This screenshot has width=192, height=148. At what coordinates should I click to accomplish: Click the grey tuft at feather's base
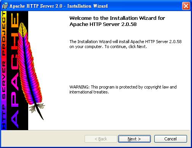click(x=36, y=108)
